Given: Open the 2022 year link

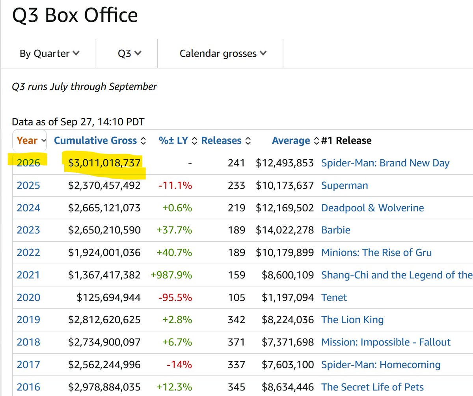Looking at the screenshot, I should pos(28,252).
